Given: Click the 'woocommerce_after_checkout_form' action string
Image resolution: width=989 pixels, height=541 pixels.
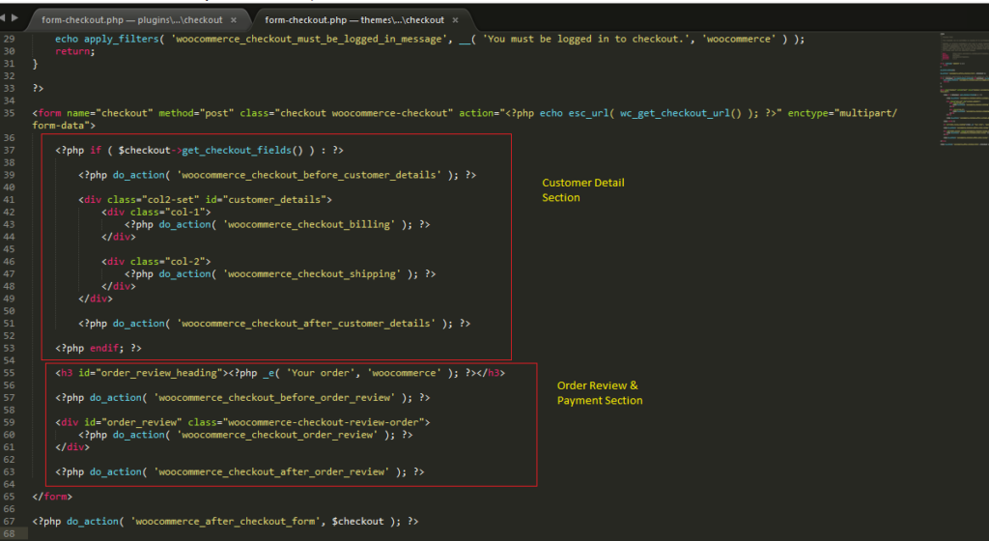Looking at the screenshot, I should coord(224,522).
